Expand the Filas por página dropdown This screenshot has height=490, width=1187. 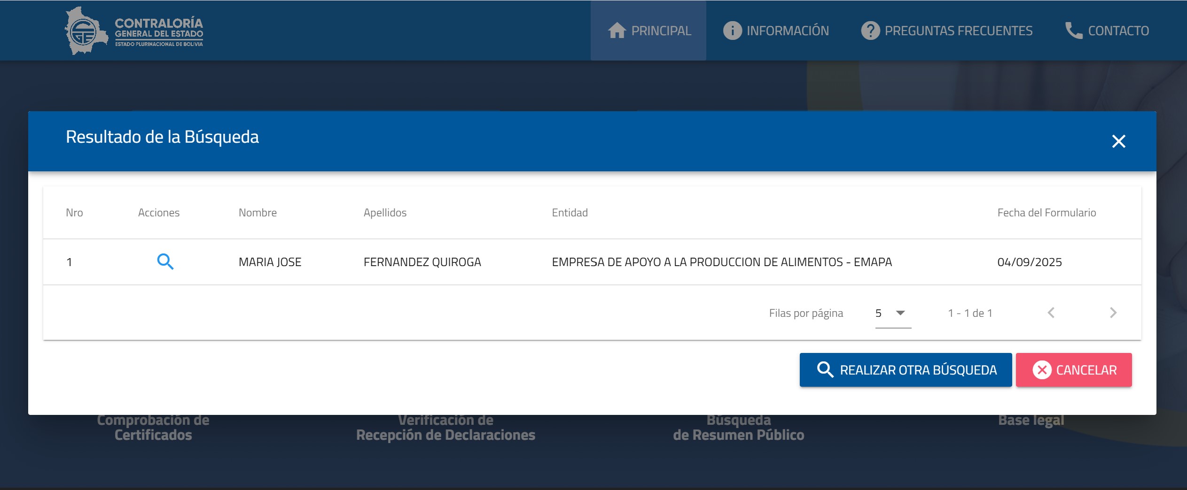pos(893,313)
